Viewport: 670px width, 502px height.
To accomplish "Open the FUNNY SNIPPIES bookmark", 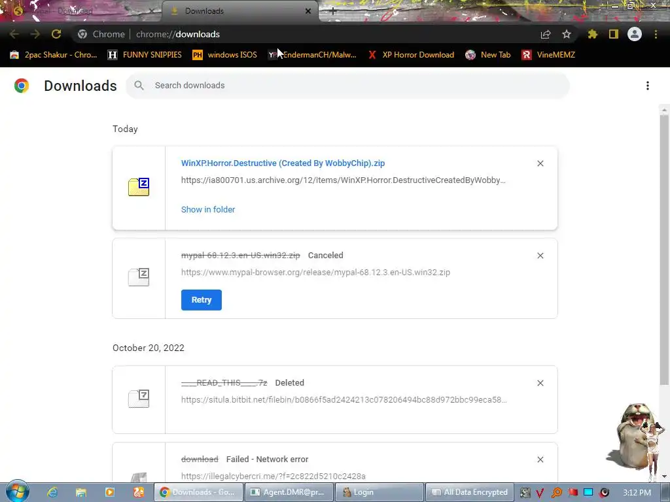I will [145, 55].
